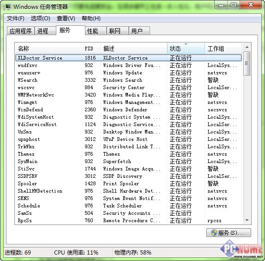This screenshot has height=261, width=265.
Task: Close the Task Manager window
Action: [251, 5]
